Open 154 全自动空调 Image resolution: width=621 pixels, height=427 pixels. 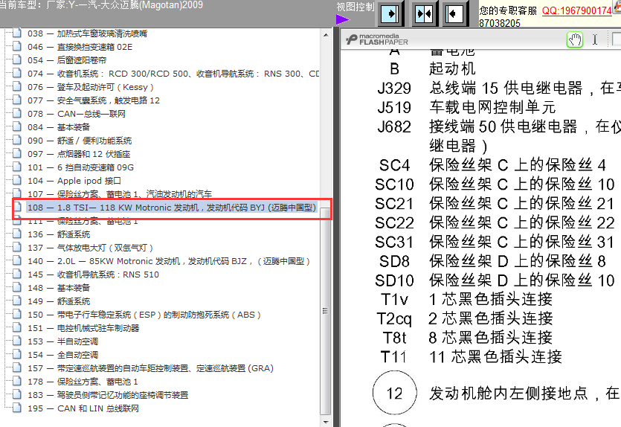62,355
